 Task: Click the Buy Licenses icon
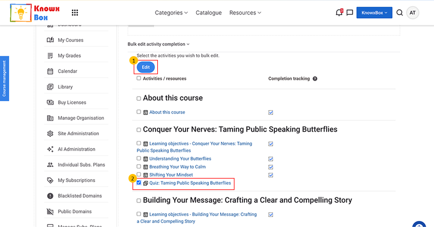[50, 102]
